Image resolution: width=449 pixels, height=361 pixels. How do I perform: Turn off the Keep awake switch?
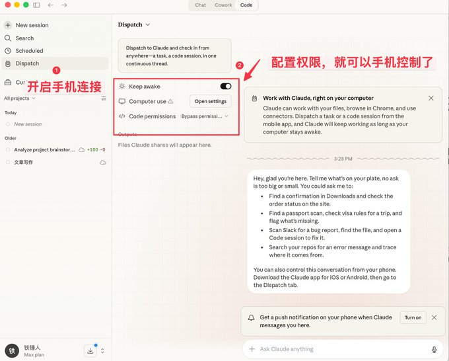(x=226, y=87)
